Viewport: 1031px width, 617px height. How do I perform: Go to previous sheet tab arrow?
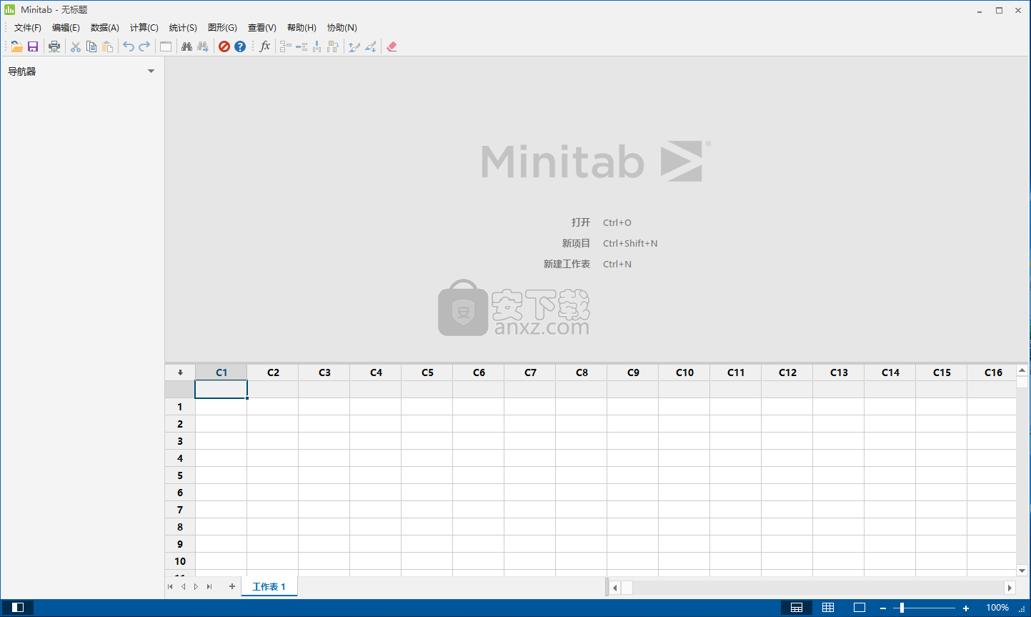point(183,586)
